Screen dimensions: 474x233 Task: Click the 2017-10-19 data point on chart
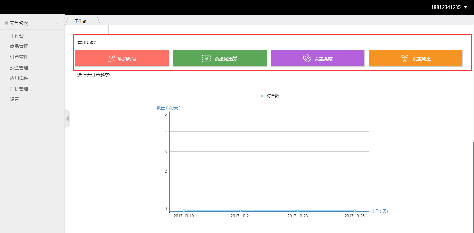[184, 211]
